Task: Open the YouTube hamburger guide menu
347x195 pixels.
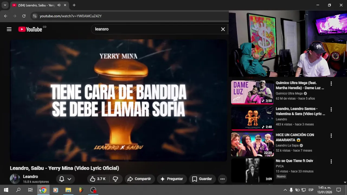Action: click(x=9, y=29)
